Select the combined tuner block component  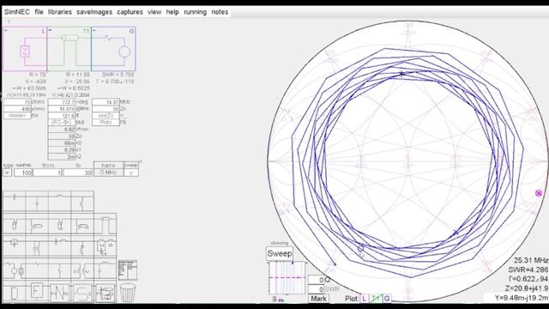[105, 293]
